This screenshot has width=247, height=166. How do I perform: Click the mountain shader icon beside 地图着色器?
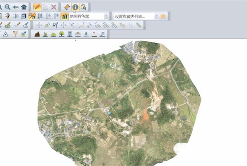65,16
